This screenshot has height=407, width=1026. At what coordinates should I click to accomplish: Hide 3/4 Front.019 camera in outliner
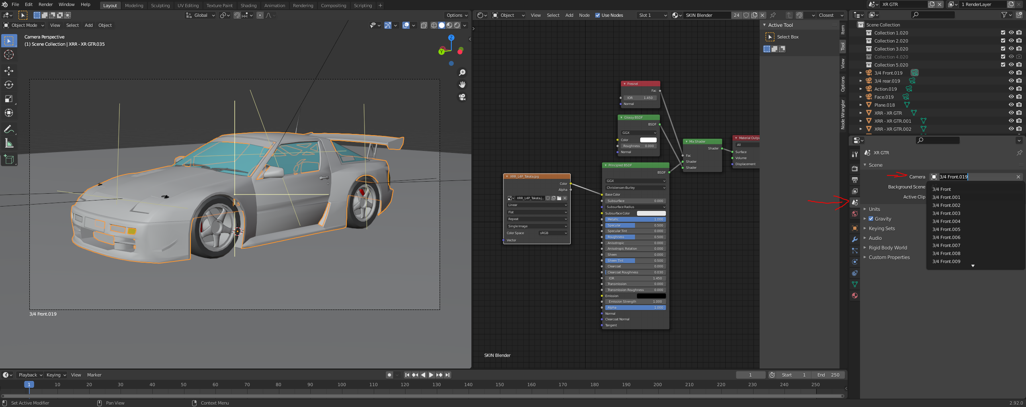point(1011,73)
